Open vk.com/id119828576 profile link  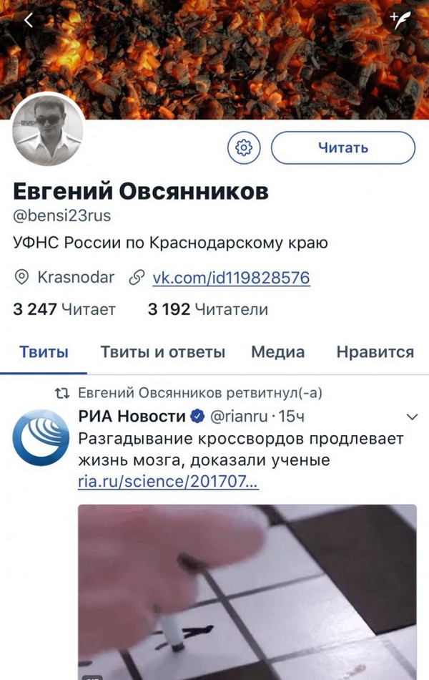[x=231, y=278]
